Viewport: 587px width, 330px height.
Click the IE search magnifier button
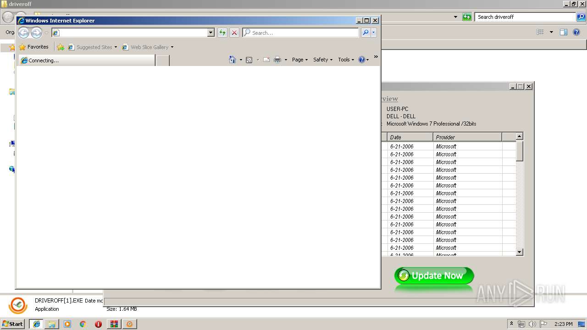click(365, 33)
